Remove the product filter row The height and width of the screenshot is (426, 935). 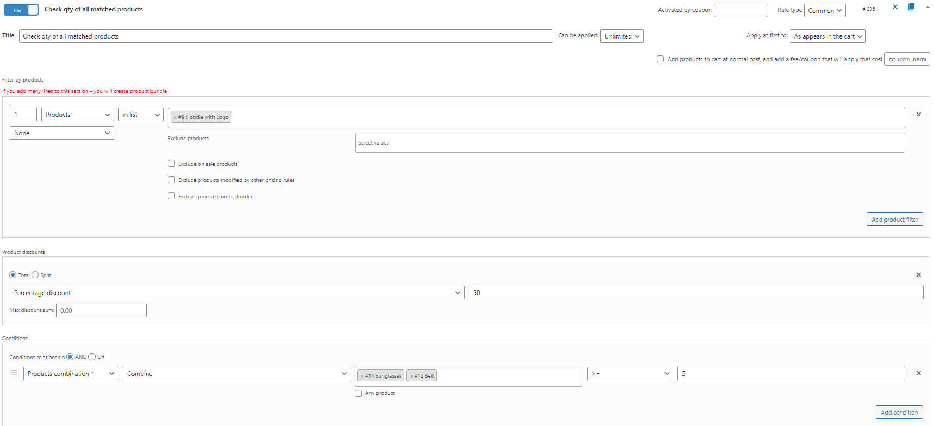coord(919,115)
